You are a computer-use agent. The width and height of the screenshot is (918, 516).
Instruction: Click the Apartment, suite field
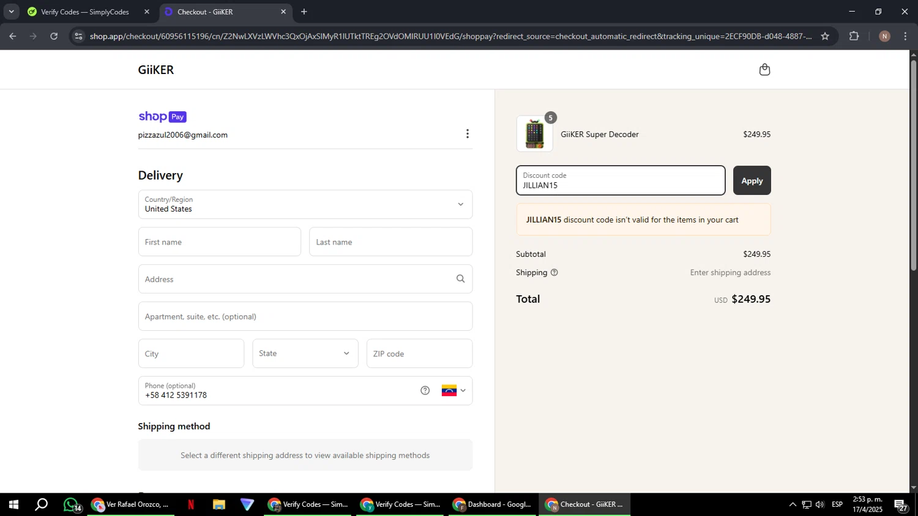[305, 316]
